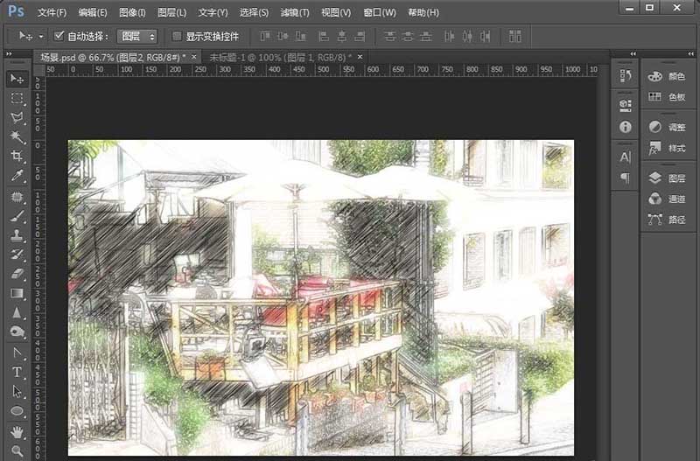Uncheck the 自动选择 checkbox

click(x=59, y=36)
